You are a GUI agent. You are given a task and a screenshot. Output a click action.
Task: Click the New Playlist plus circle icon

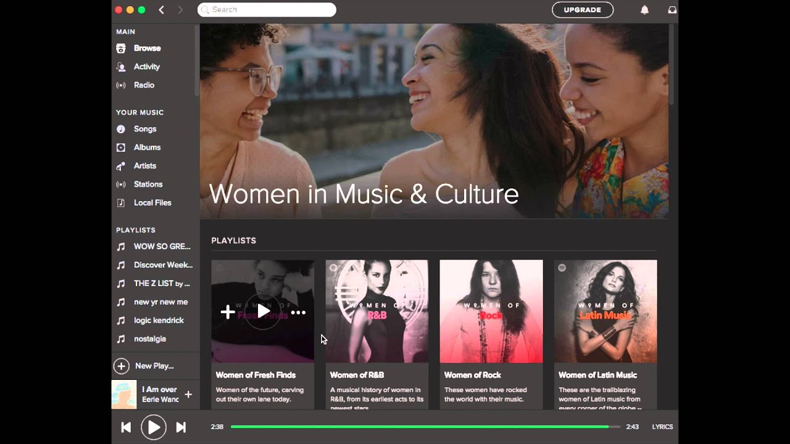tap(121, 366)
